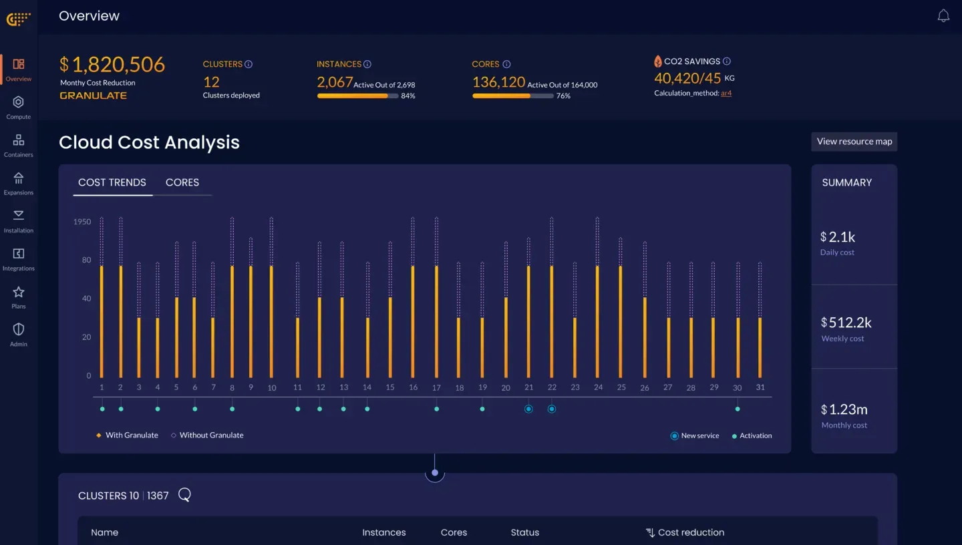Select the COST TRENDS tab
The height and width of the screenshot is (545, 962).
click(x=112, y=182)
